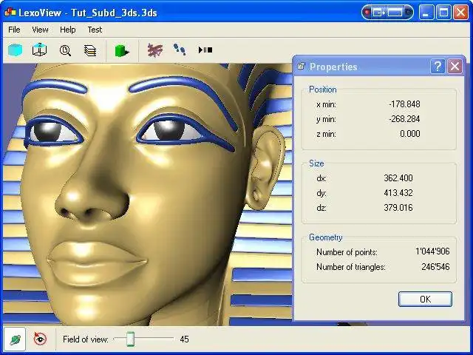The image size is (473, 355).
Task: Click the 'Number of triangles:' label
Action: click(x=351, y=267)
